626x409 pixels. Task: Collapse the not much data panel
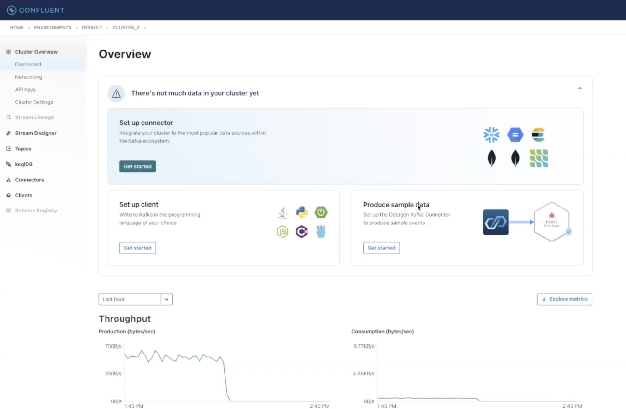pos(580,89)
